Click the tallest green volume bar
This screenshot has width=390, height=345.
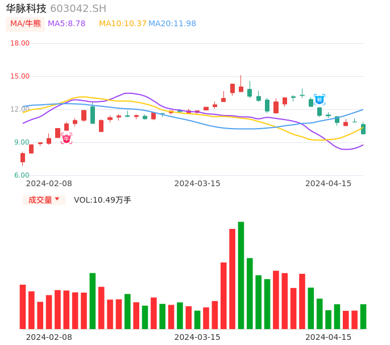[241, 275]
